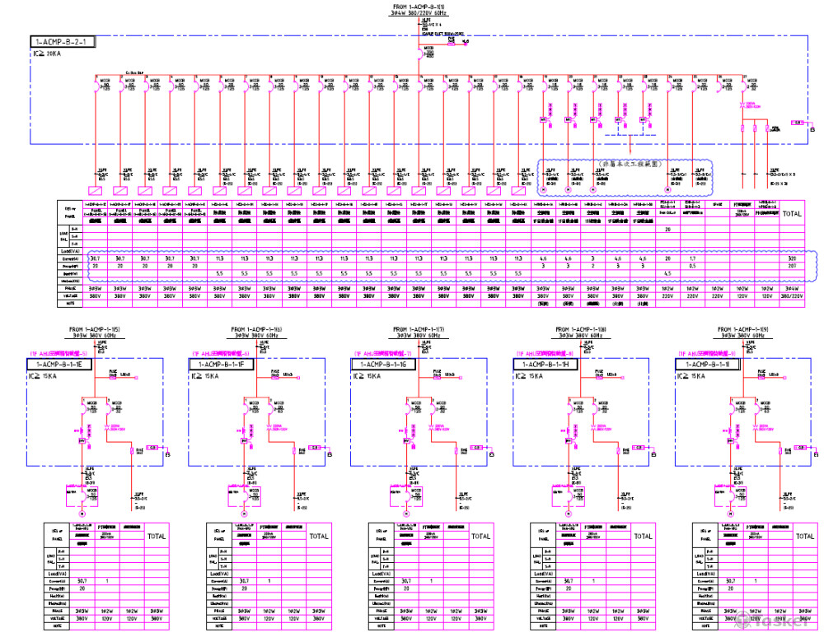Click the main incoming MCCB breaker symbol in 1-ACMP-B-2-1
The width and height of the screenshot is (824, 637).
click(427, 53)
